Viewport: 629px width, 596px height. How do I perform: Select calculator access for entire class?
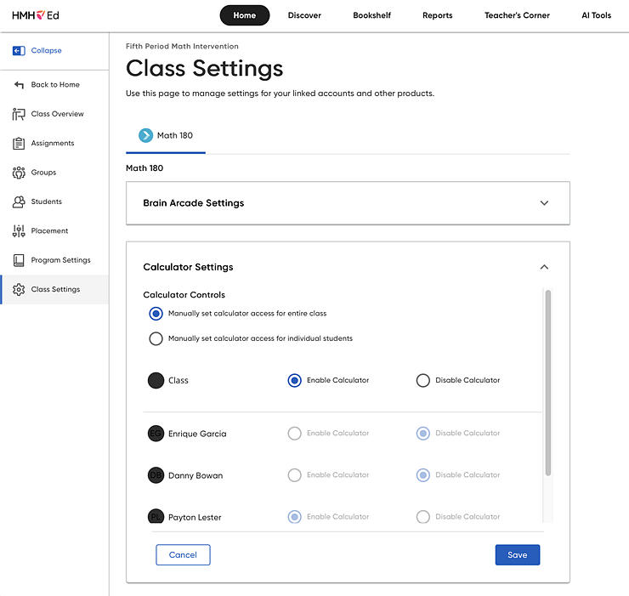coord(156,314)
